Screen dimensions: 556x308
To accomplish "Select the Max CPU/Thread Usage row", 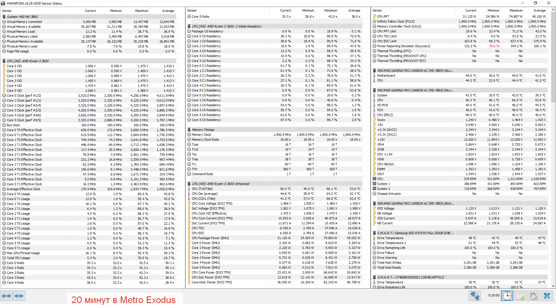I will point(89,253).
